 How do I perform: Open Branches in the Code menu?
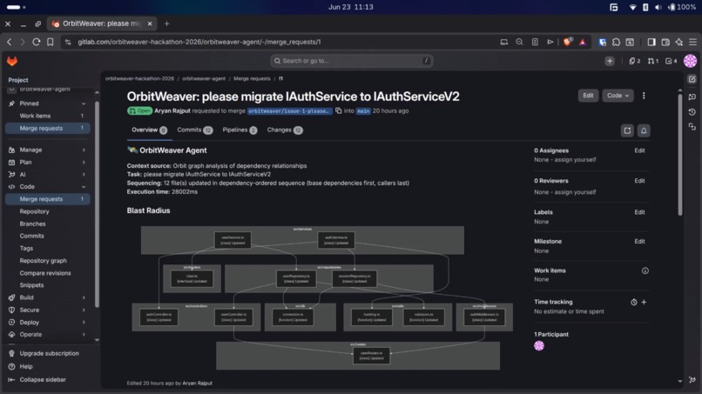[33, 224]
